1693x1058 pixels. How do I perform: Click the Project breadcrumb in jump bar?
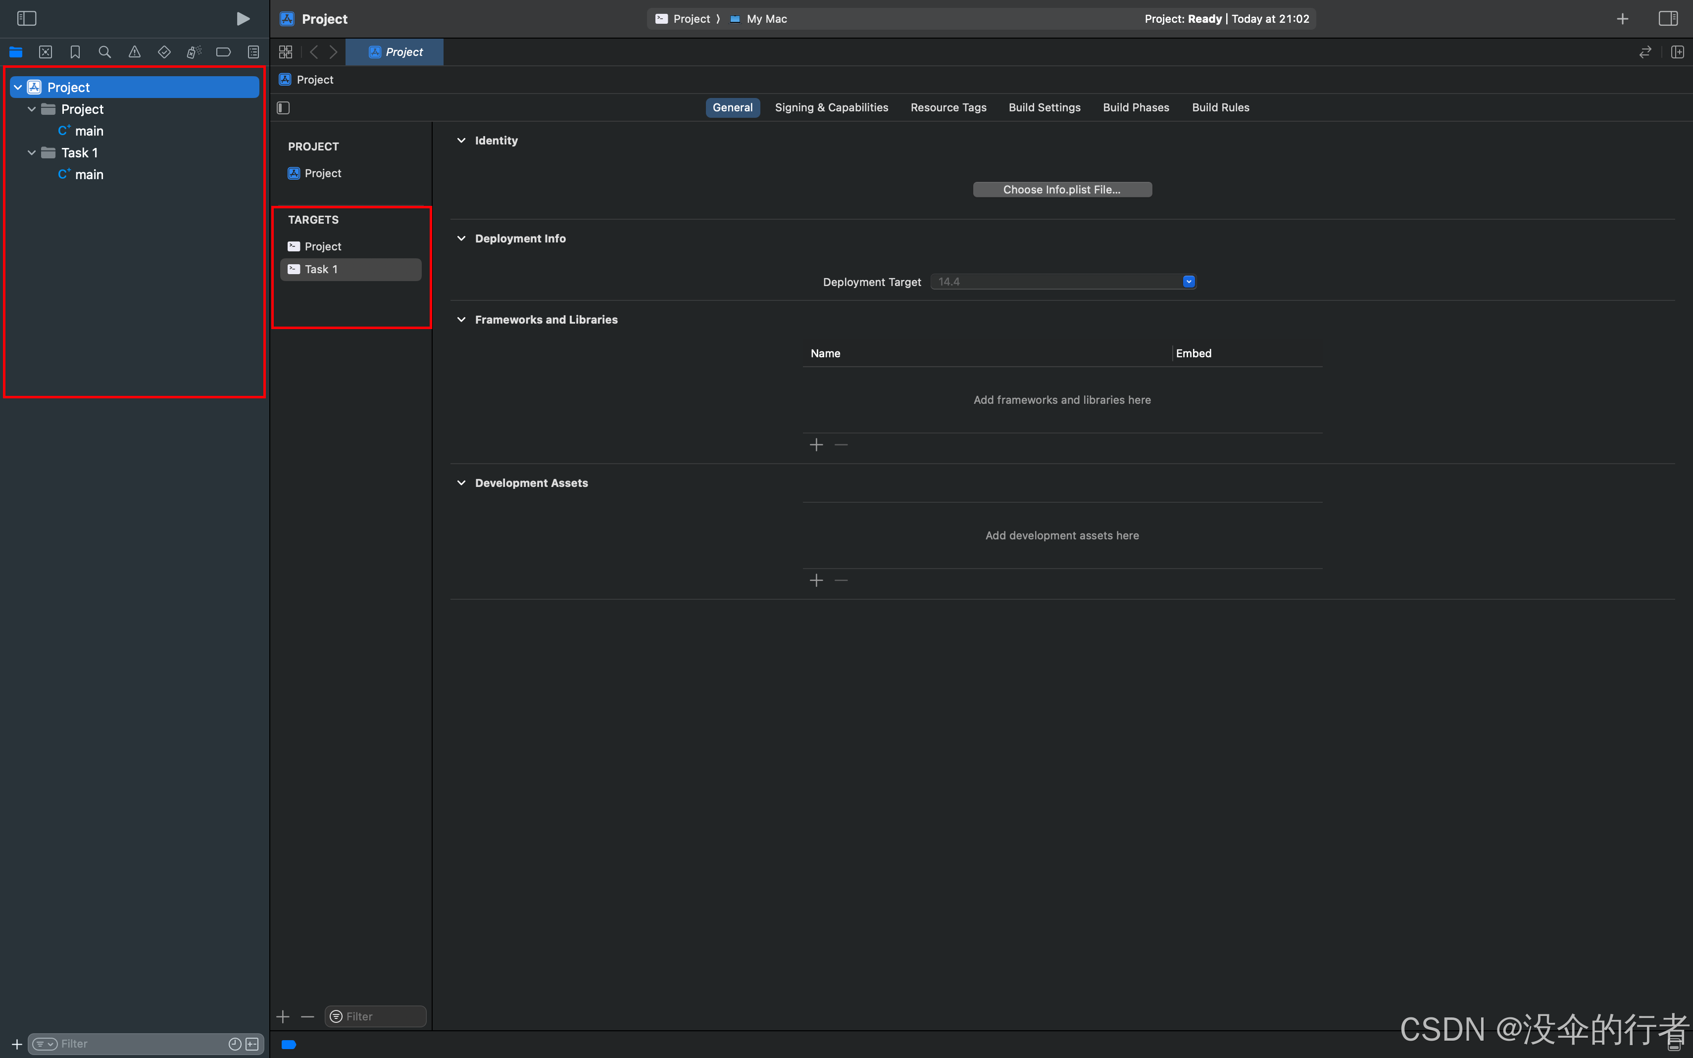point(306,80)
